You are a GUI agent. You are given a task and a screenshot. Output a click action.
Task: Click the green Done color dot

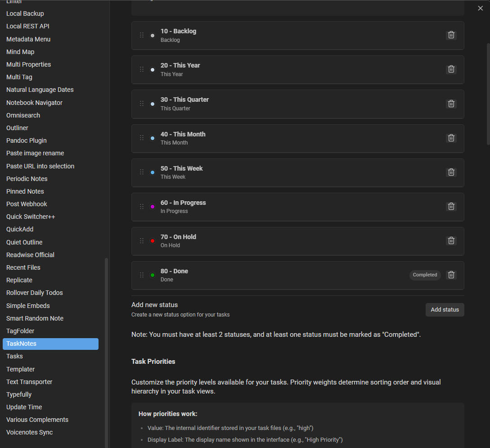coord(153,275)
